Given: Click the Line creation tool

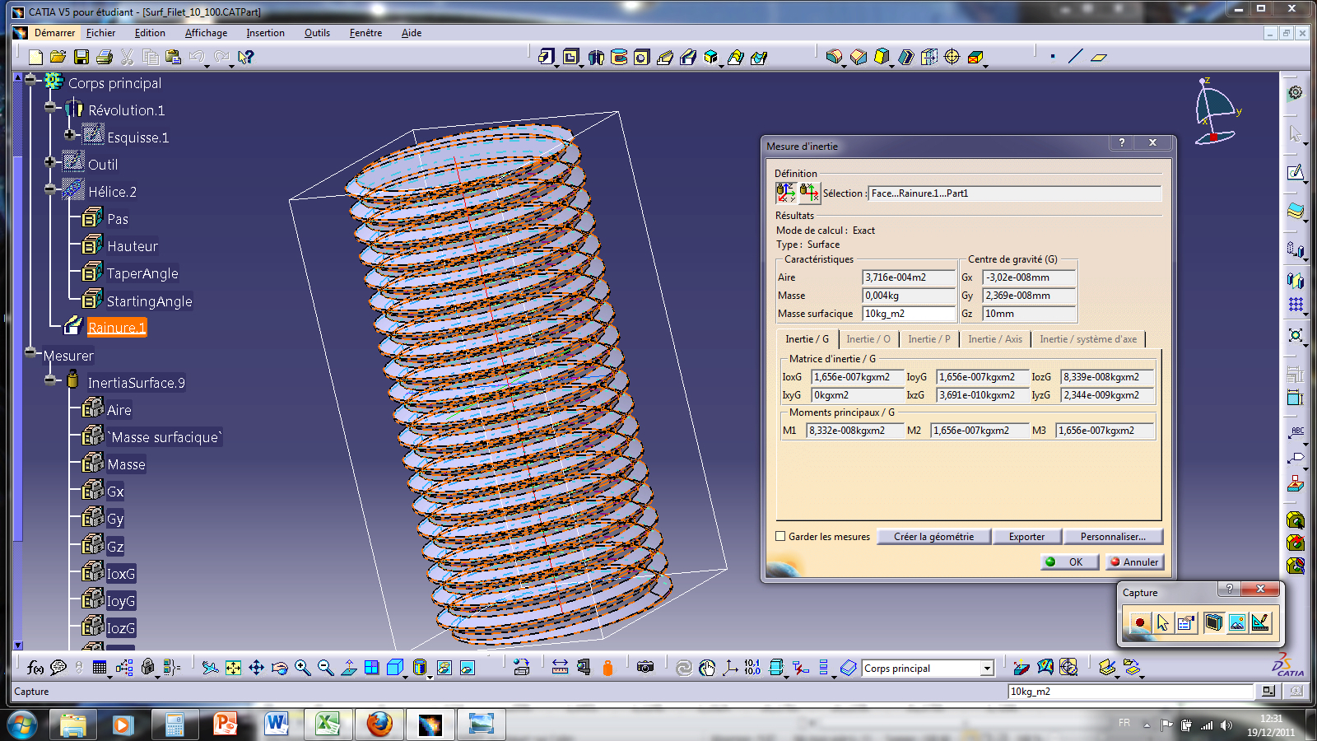Looking at the screenshot, I should pyautogui.click(x=1075, y=57).
